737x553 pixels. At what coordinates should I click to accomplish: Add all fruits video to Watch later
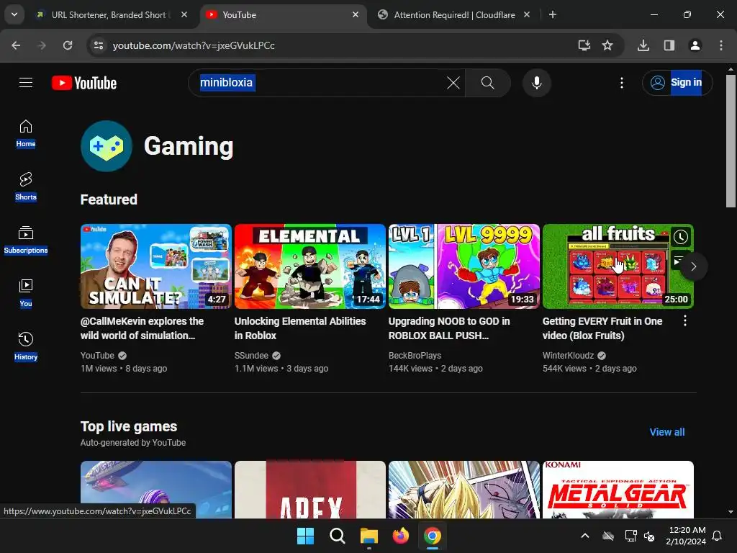[680, 237]
